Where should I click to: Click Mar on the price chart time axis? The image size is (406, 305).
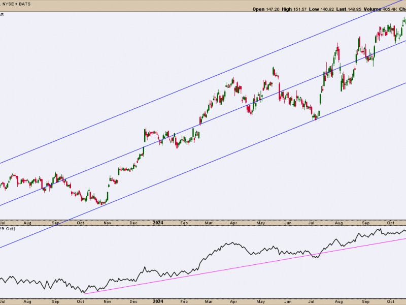(x=209, y=223)
